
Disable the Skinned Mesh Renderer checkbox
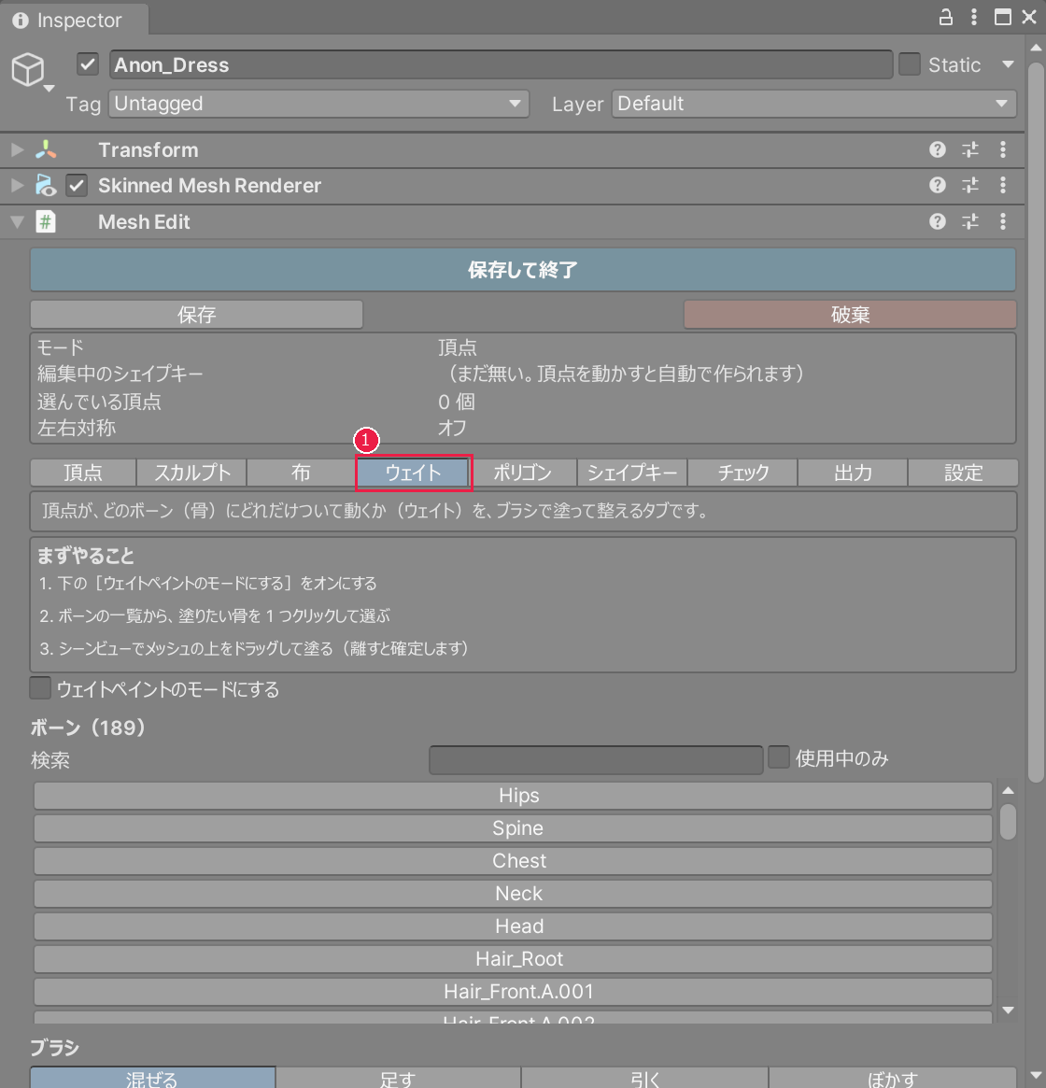click(x=77, y=185)
